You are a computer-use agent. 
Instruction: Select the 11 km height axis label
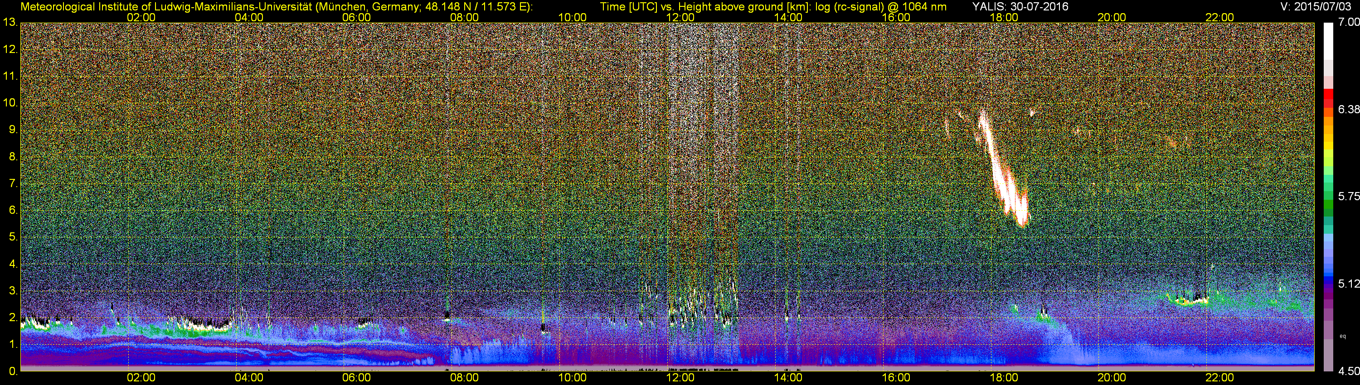click(10, 77)
